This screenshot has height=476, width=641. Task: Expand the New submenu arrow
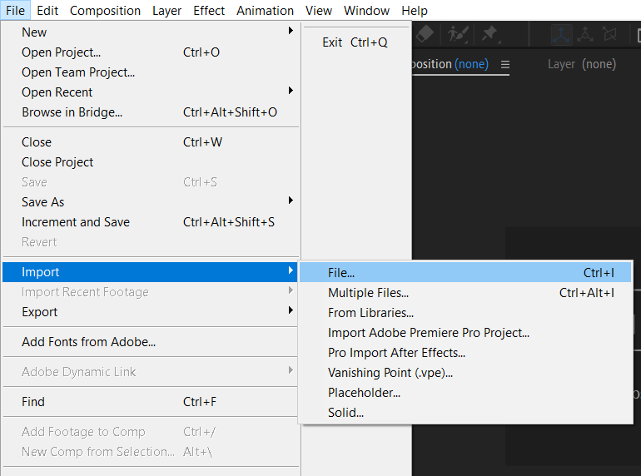pyautogui.click(x=291, y=32)
